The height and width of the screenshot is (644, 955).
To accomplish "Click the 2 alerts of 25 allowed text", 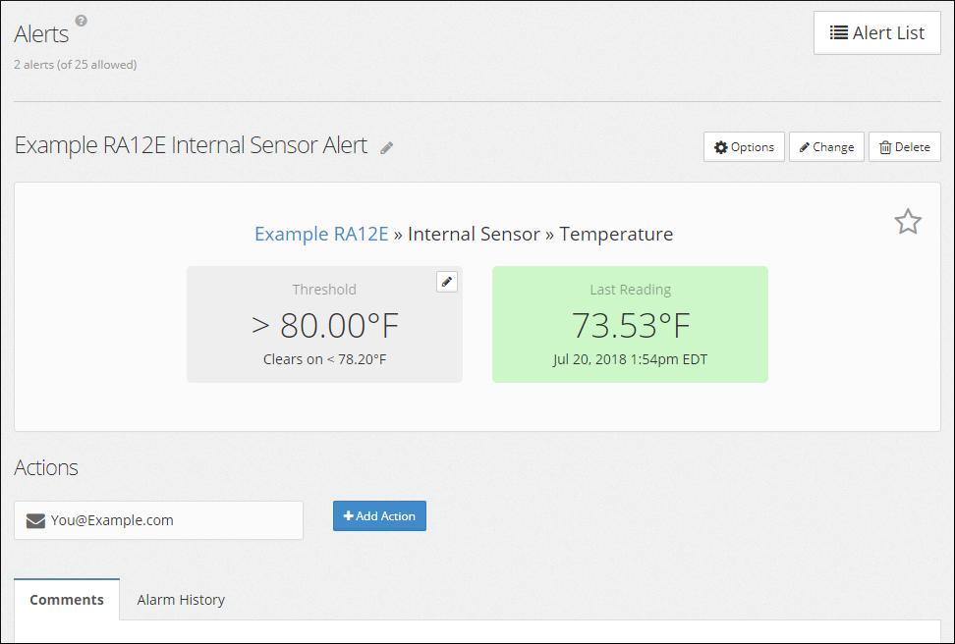I will coord(75,65).
